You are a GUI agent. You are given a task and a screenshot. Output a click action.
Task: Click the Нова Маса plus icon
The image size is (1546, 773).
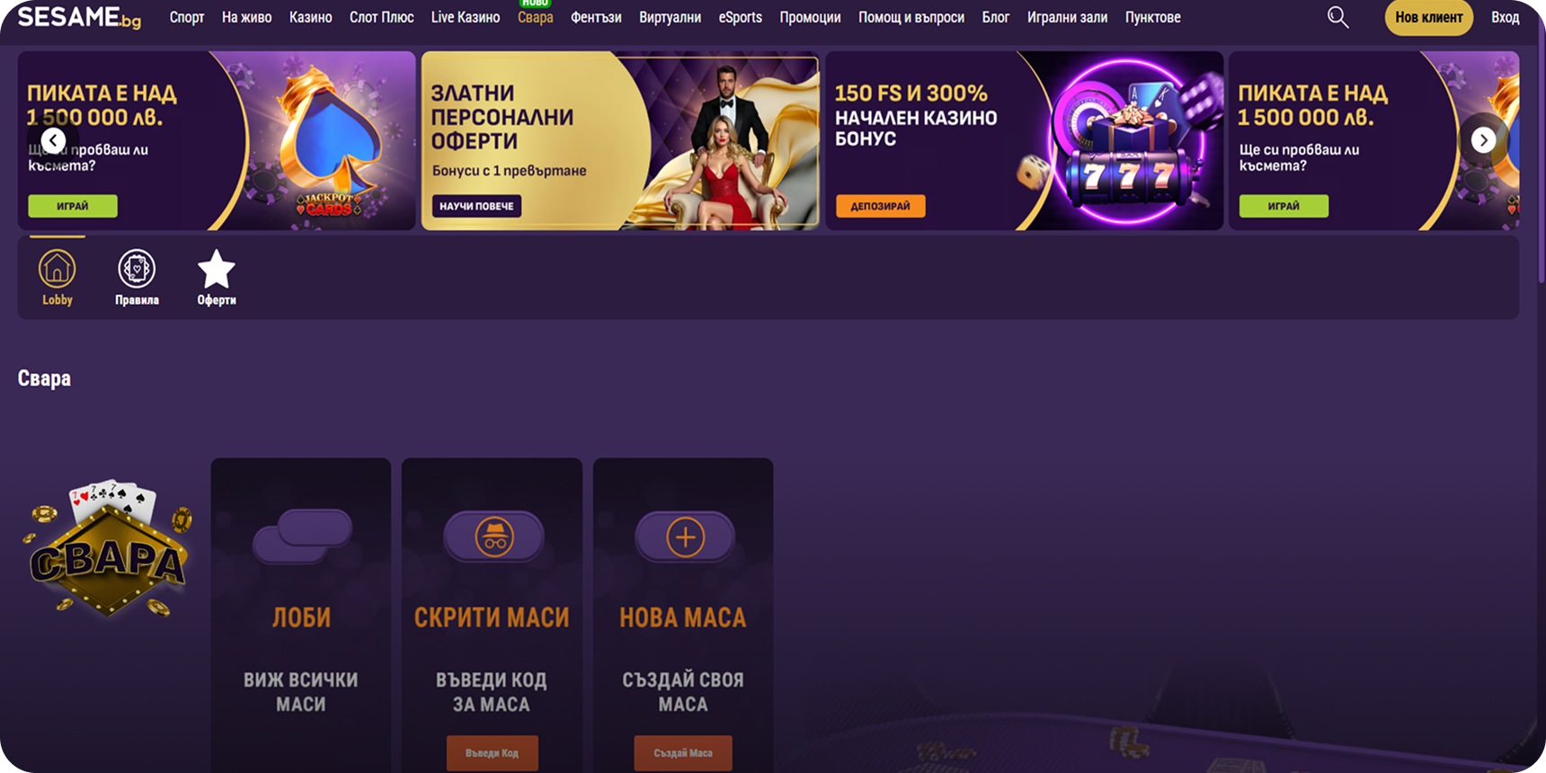tap(685, 538)
